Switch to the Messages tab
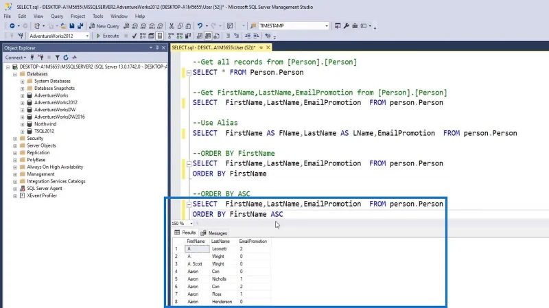This screenshot has height=308, width=549. tap(214, 233)
